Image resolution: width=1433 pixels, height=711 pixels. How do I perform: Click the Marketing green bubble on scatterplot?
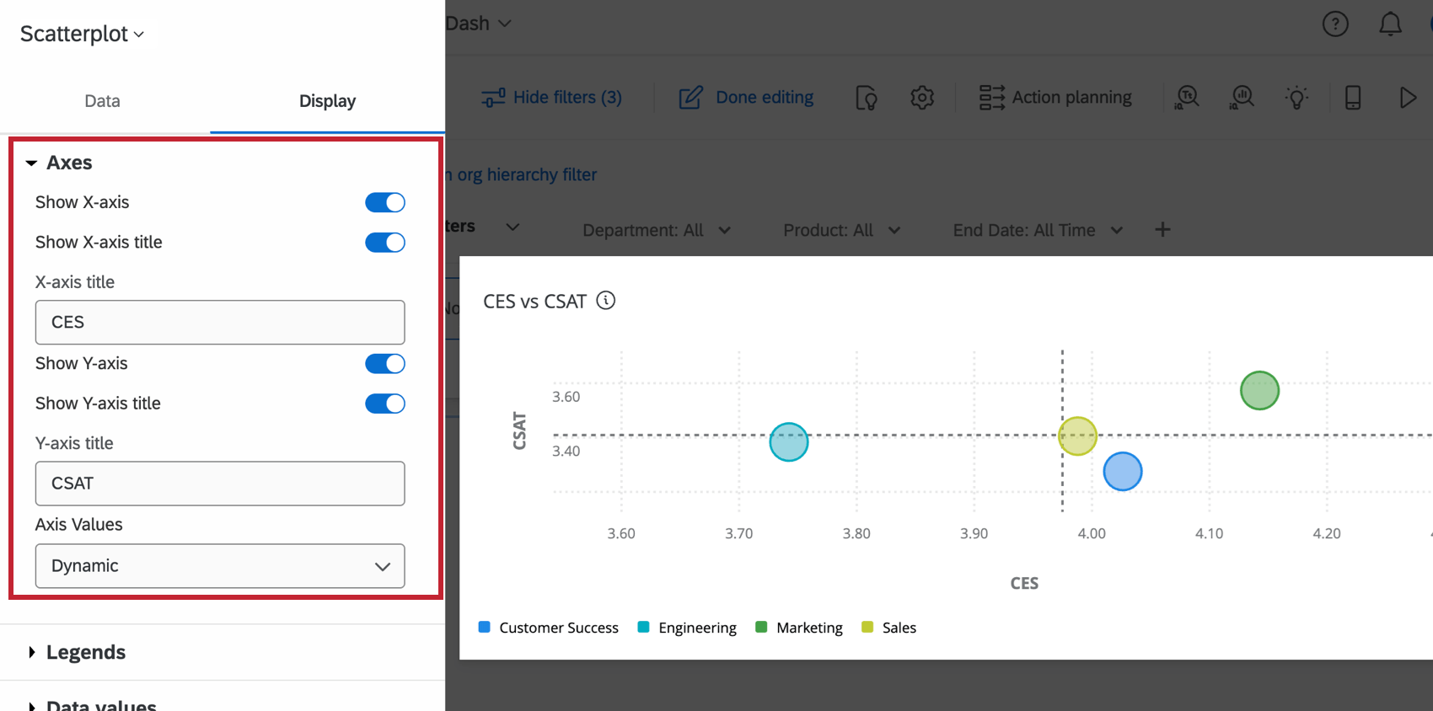(x=1259, y=391)
